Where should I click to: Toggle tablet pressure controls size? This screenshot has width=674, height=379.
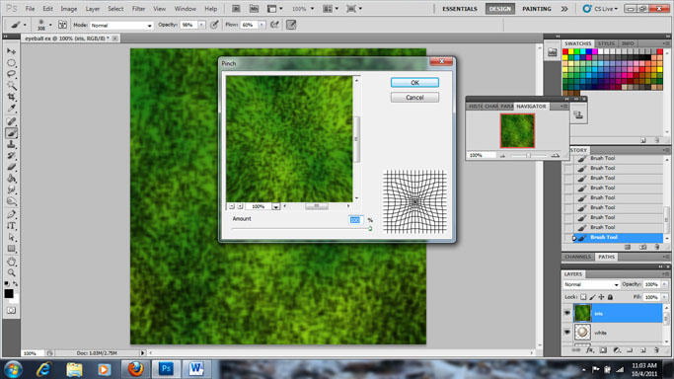[x=291, y=25]
